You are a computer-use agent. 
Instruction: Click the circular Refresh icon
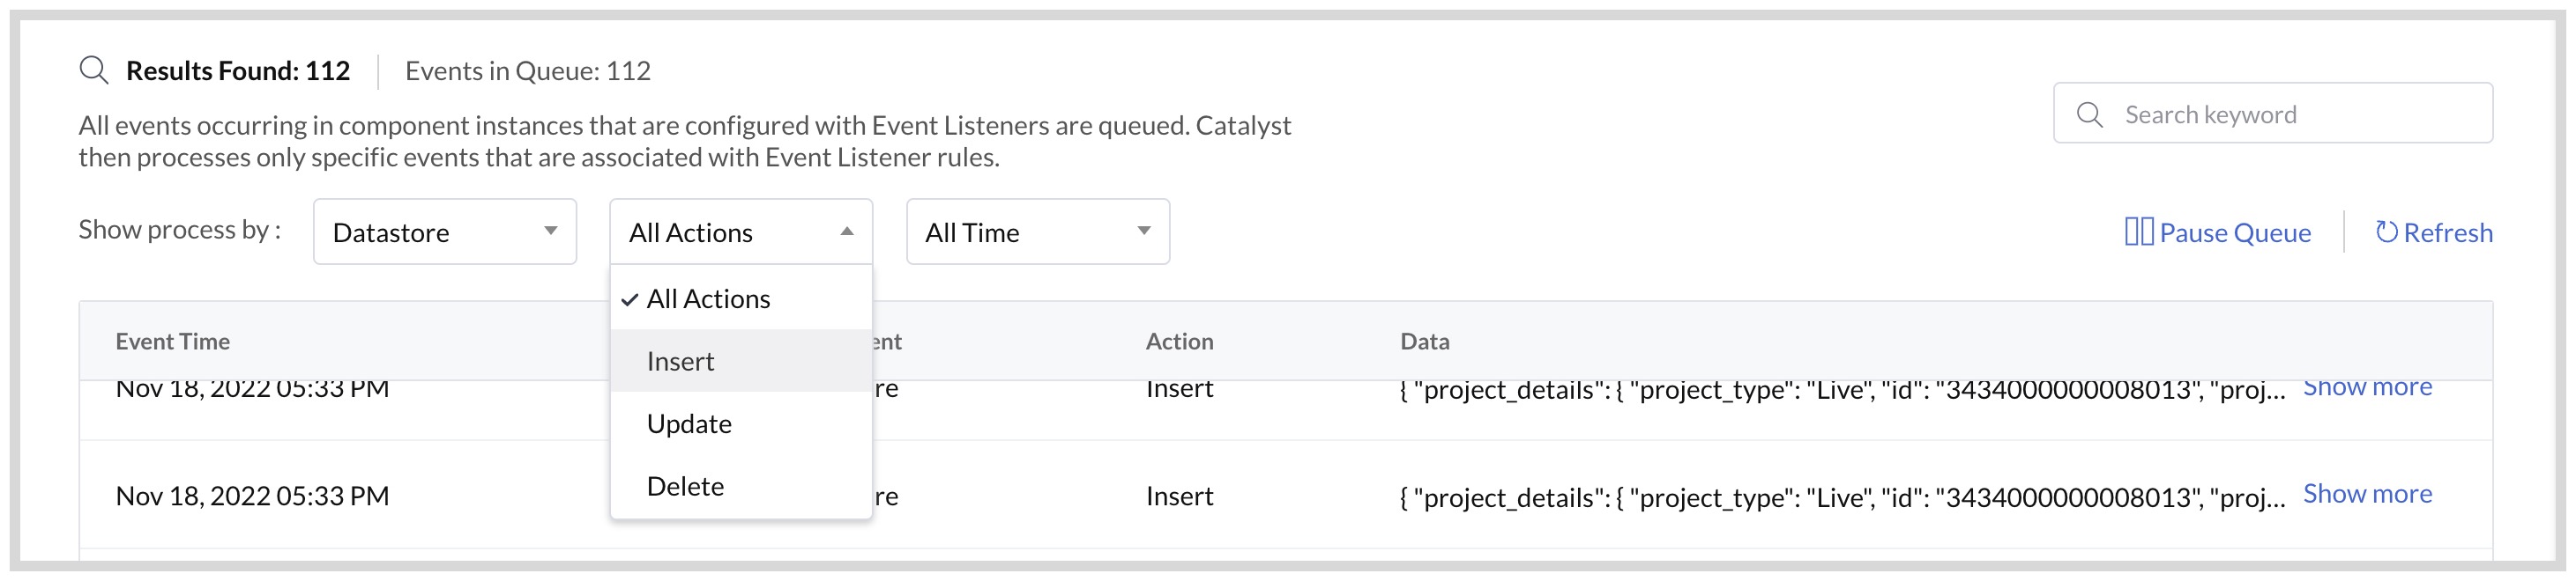pos(2389,232)
